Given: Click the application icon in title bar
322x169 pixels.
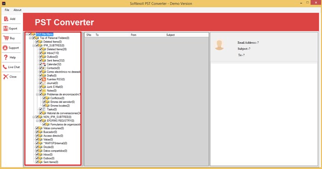Looking at the screenshot, I should 4,4.
